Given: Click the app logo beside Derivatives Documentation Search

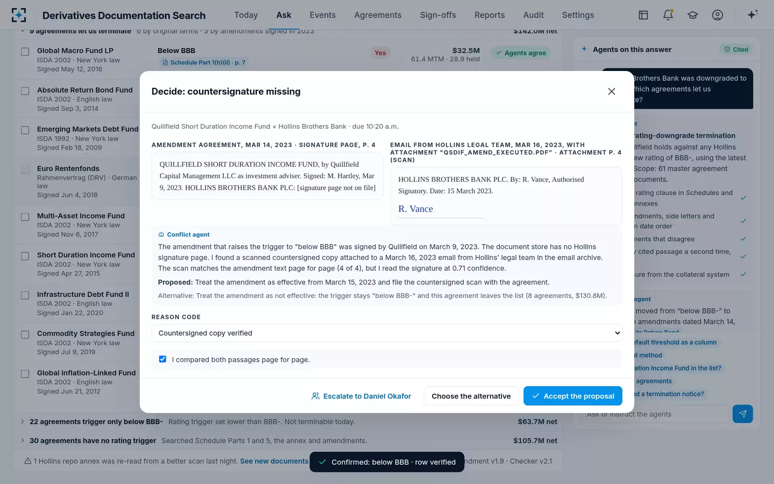Looking at the screenshot, I should point(19,15).
